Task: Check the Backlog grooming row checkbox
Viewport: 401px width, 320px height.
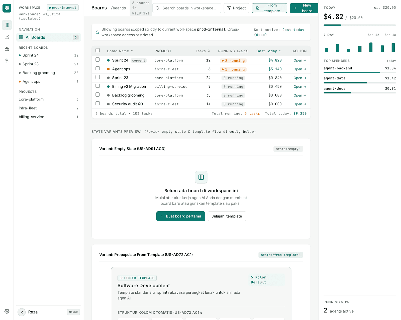Action: pyautogui.click(x=98, y=94)
